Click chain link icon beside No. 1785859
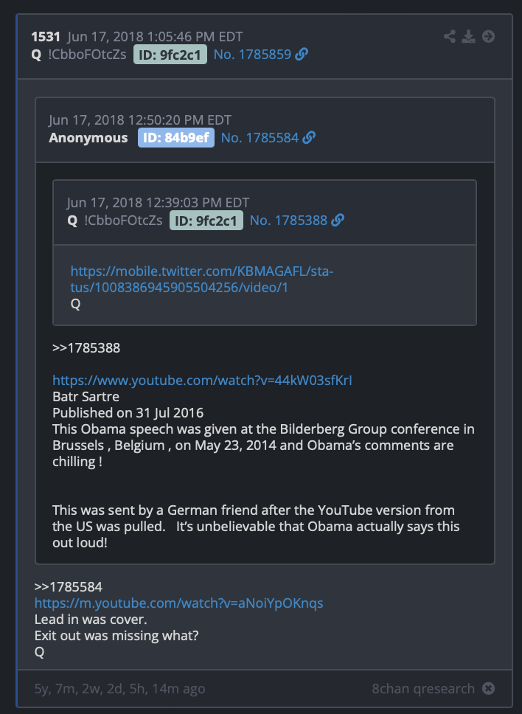Screen dimensions: 522x714 (302, 54)
